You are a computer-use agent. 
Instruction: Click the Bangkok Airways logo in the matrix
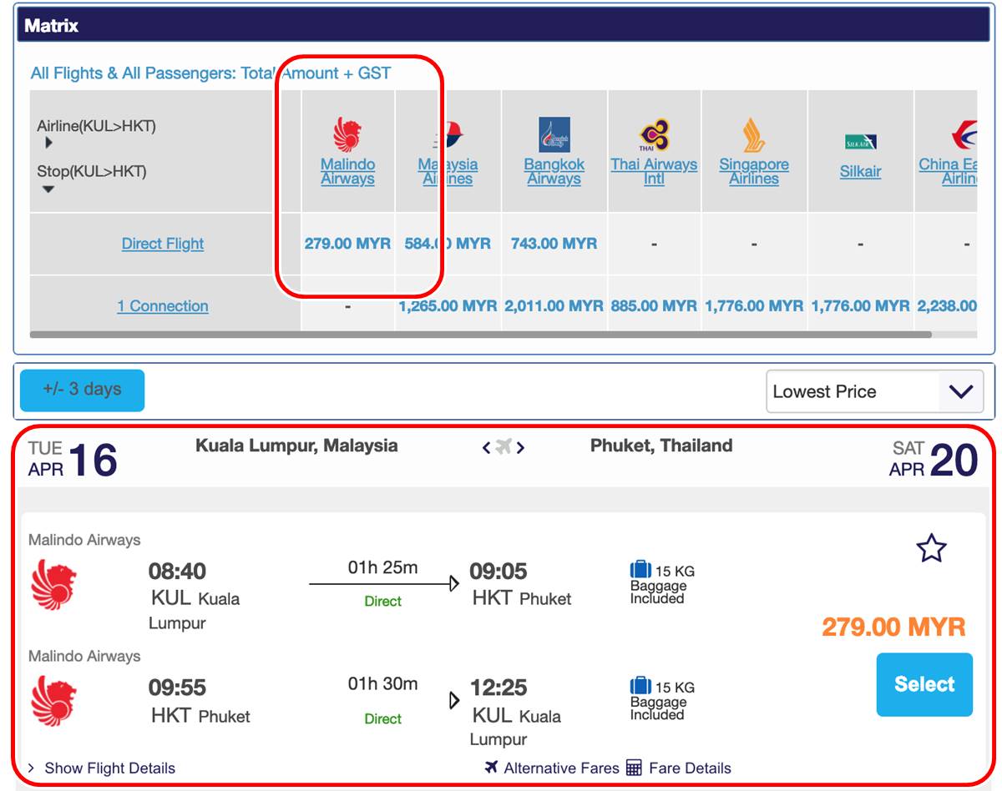pos(554,134)
